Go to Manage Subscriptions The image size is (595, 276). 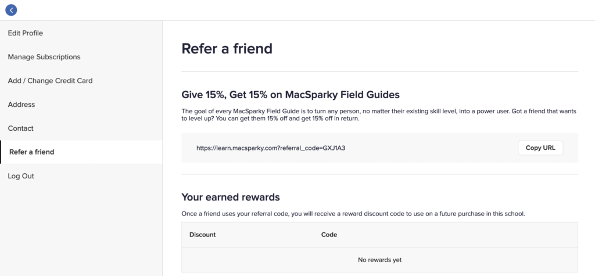coord(44,57)
